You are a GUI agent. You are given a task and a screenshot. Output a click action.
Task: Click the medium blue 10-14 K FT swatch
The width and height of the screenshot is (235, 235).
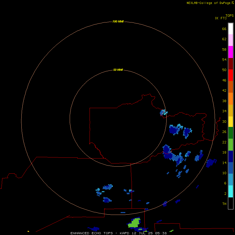click(x=231, y=168)
